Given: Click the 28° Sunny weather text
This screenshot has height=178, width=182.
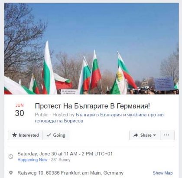Looking at the screenshot, I should [61, 160].
